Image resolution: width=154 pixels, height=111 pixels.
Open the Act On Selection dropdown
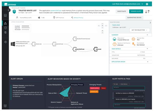click(x=139, y=30)
